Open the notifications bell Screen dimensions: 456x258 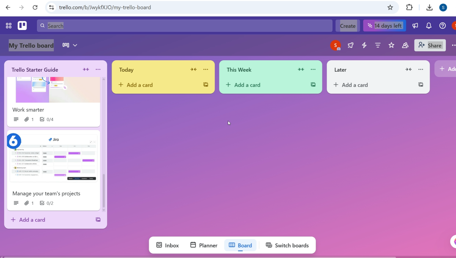point(429,26)
